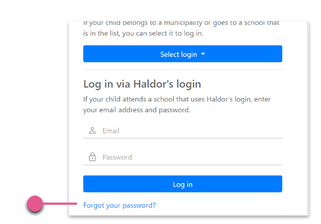Click the white caret on Select login
This screenshot has height=224, width=321.
pos(203,54)
